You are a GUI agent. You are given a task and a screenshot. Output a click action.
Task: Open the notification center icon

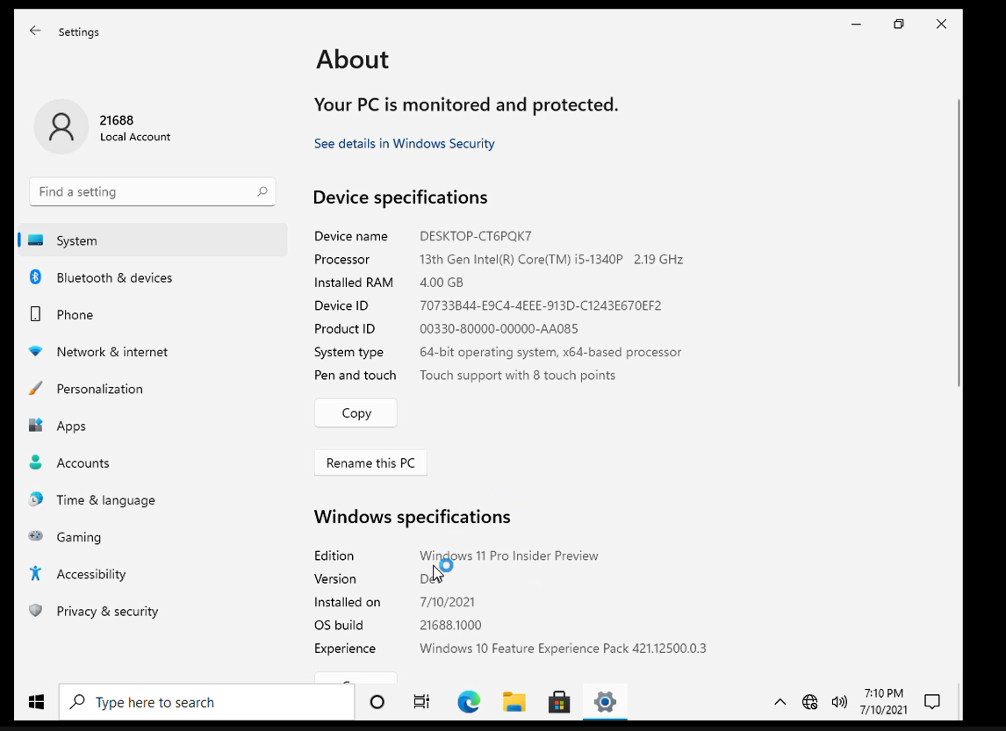pos(932,702)
